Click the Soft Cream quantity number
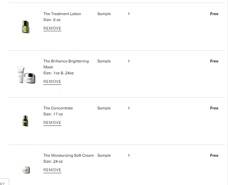This screenshot has height=185, width=228. click(129, 155)
